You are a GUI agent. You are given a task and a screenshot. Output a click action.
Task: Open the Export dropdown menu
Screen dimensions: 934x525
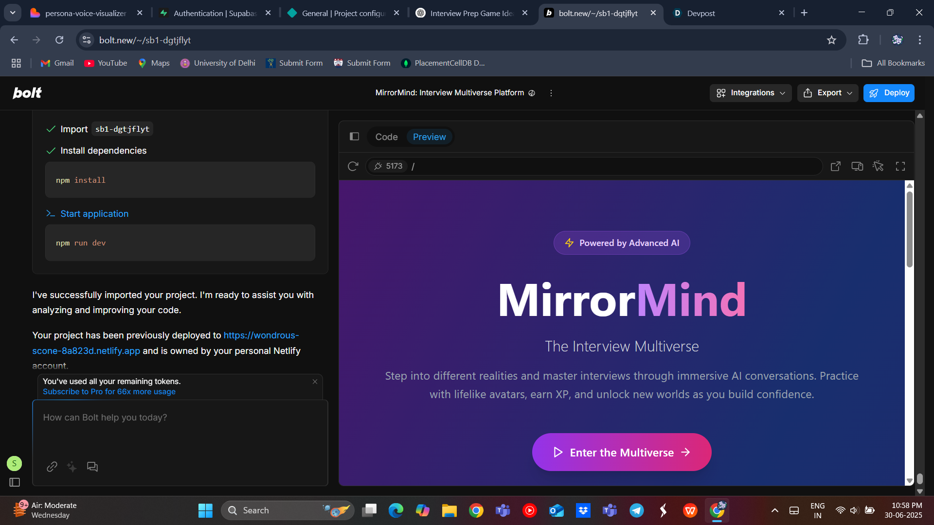[827, 93]
